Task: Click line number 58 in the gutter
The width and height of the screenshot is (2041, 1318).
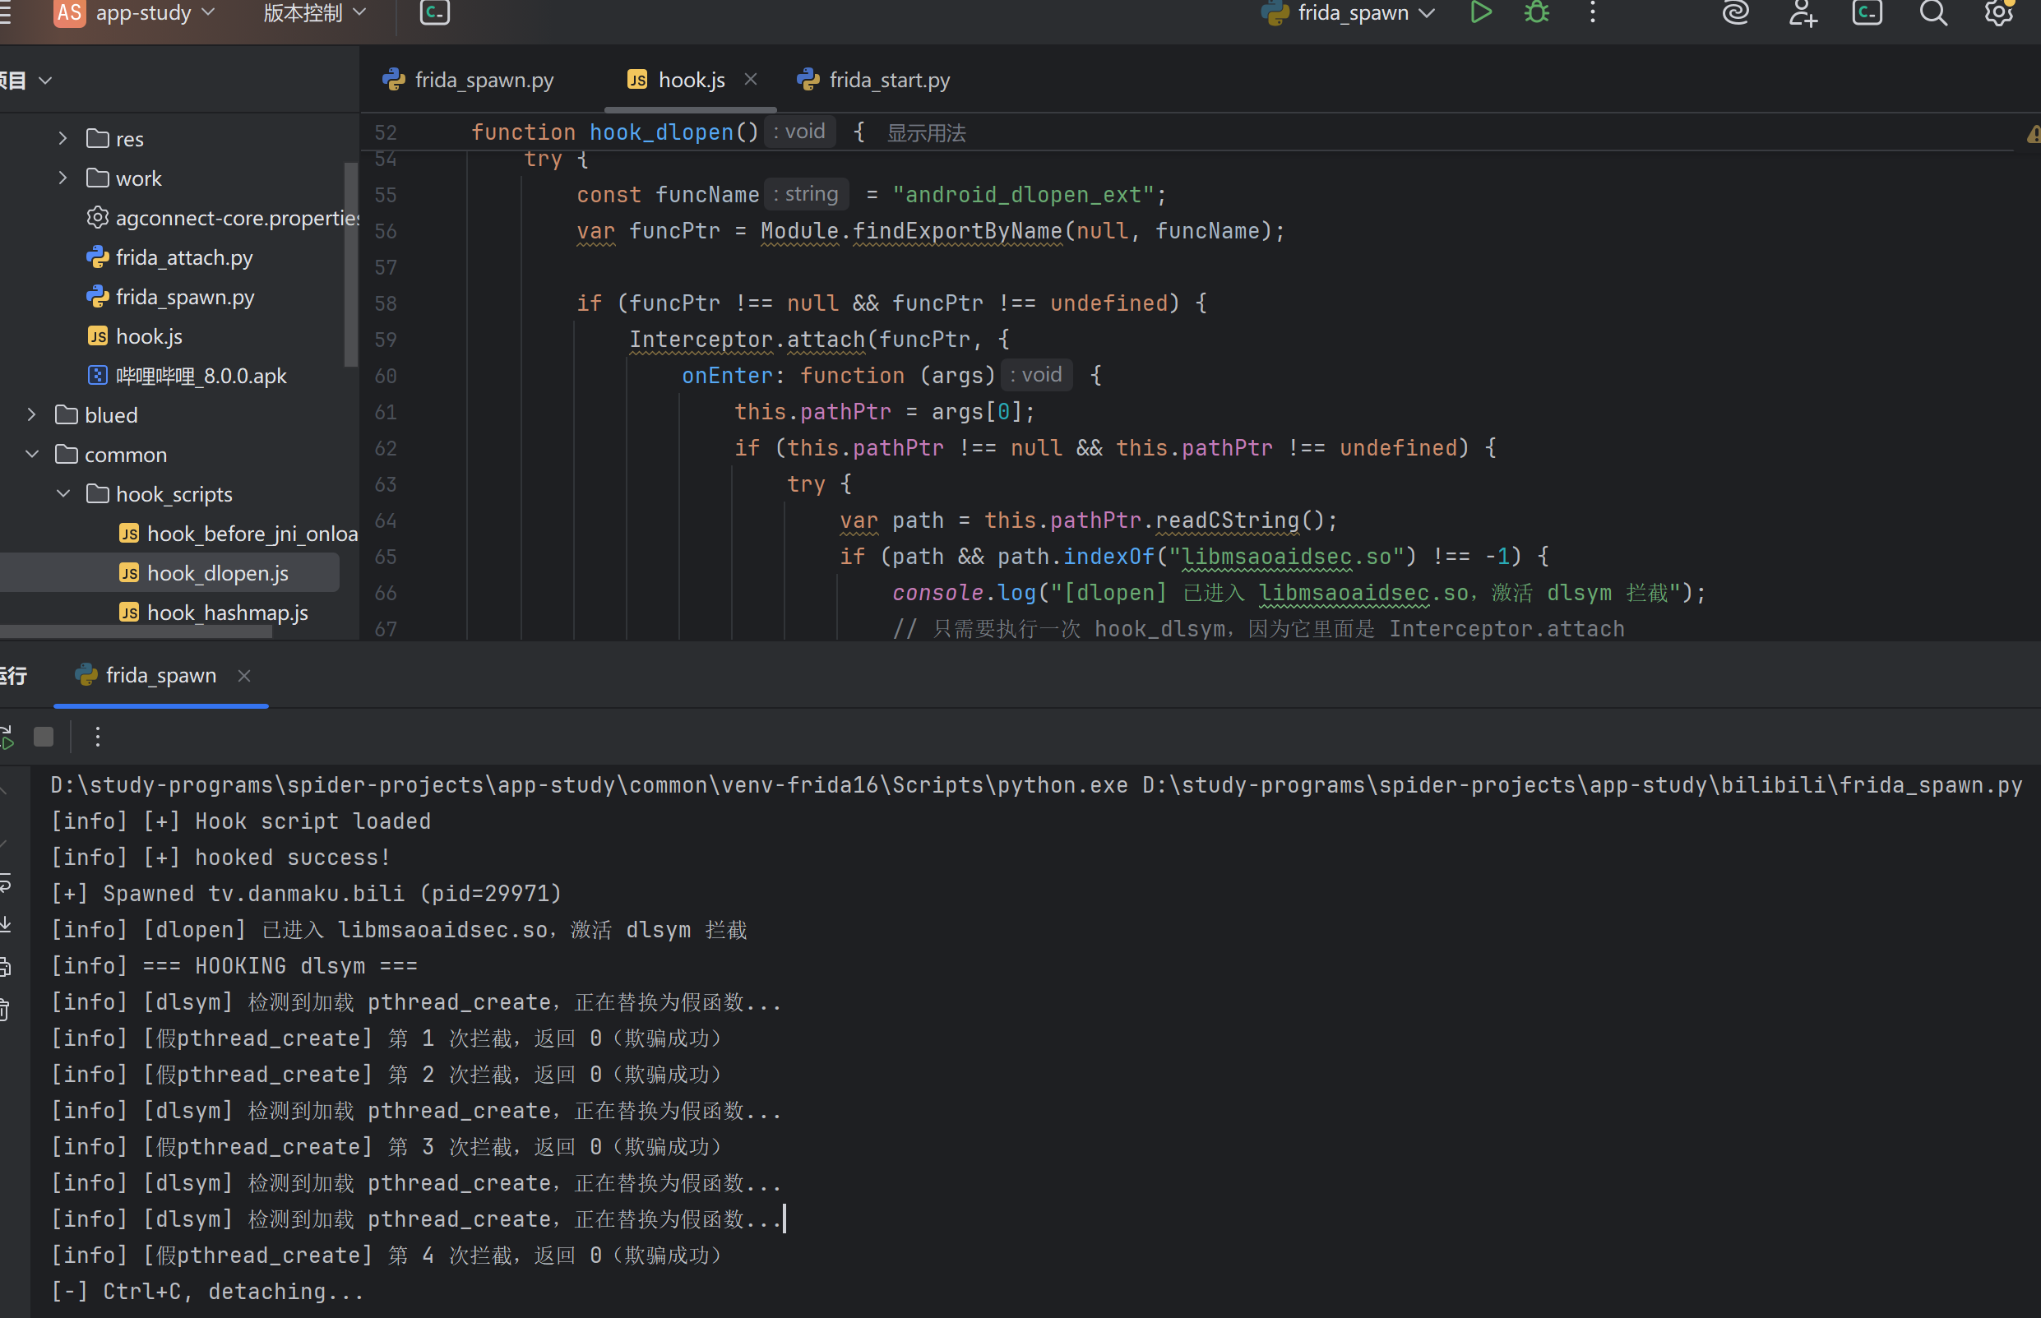Action: pos(386,304)
